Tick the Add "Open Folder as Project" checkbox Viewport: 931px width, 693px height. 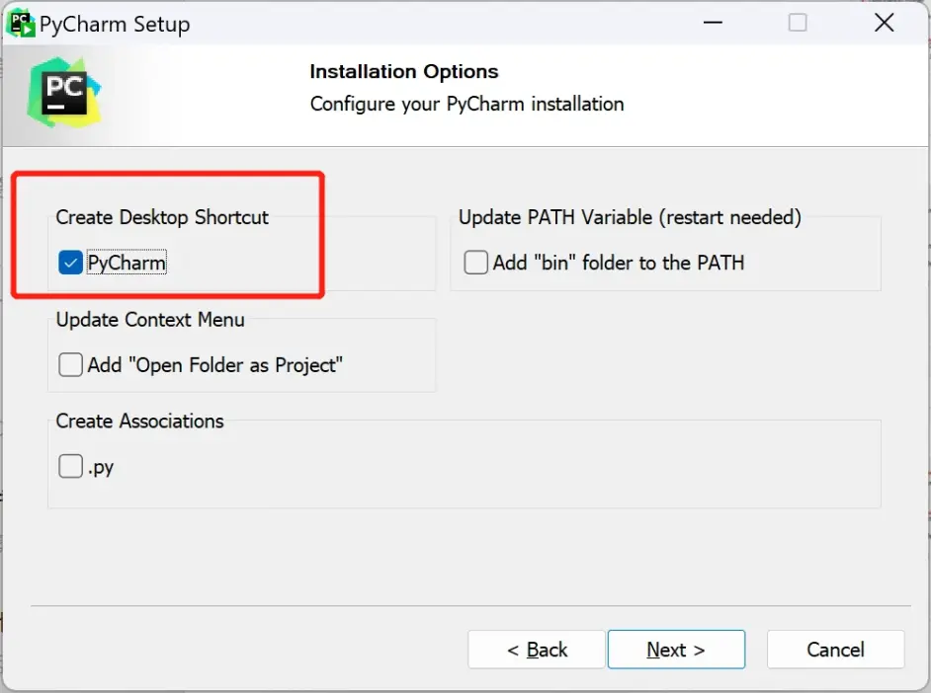pos(70,365)
